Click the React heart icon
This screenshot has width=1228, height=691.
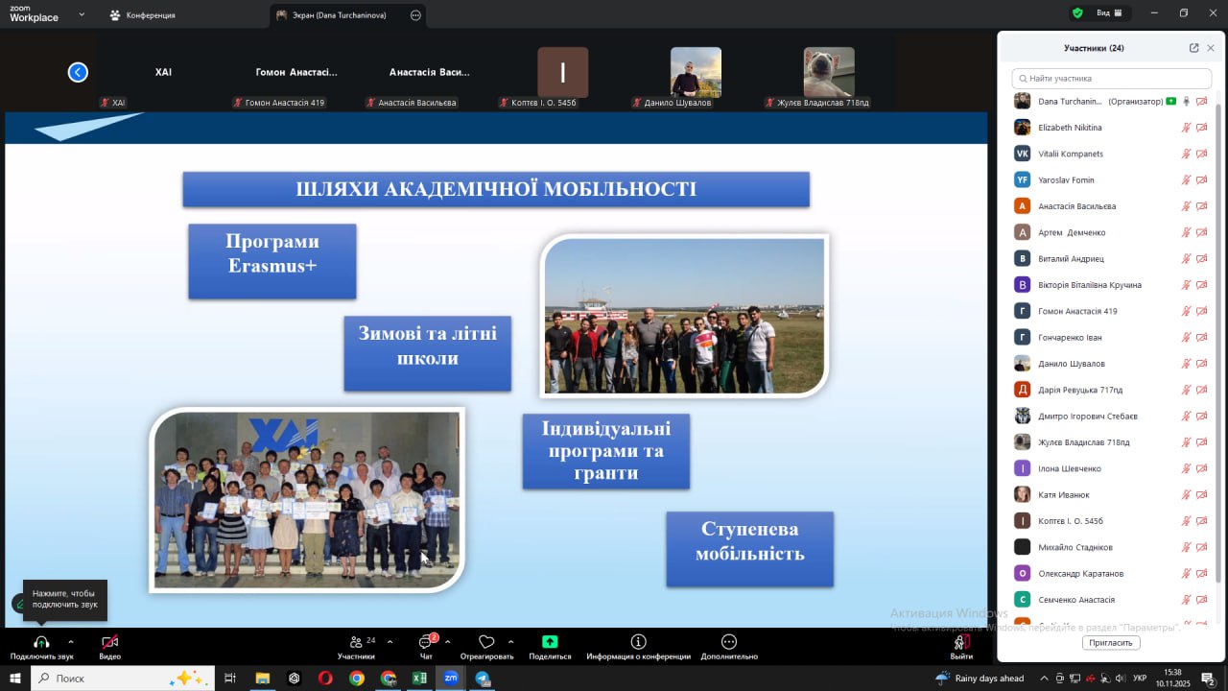click(x=486, y=642)
